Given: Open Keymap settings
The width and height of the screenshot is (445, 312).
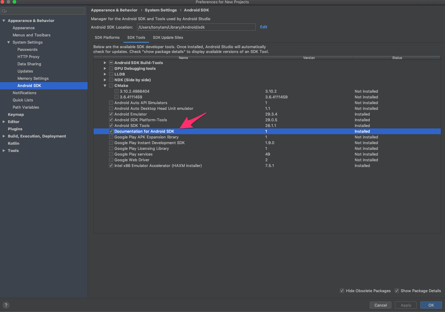Looking at the screenshot, I should point(16,114).
